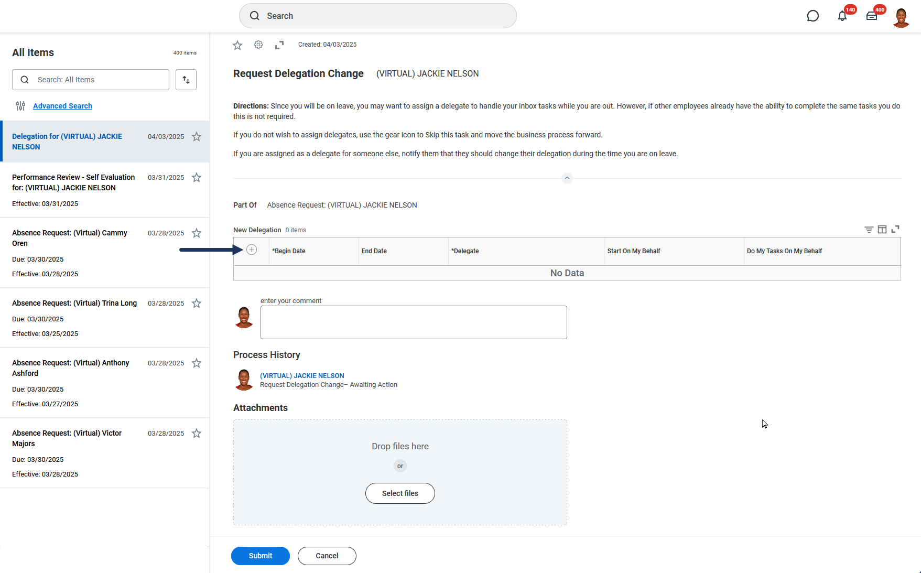Open the inbox sort options button
The width and height of the screenshot is (921, 573).
186,80
